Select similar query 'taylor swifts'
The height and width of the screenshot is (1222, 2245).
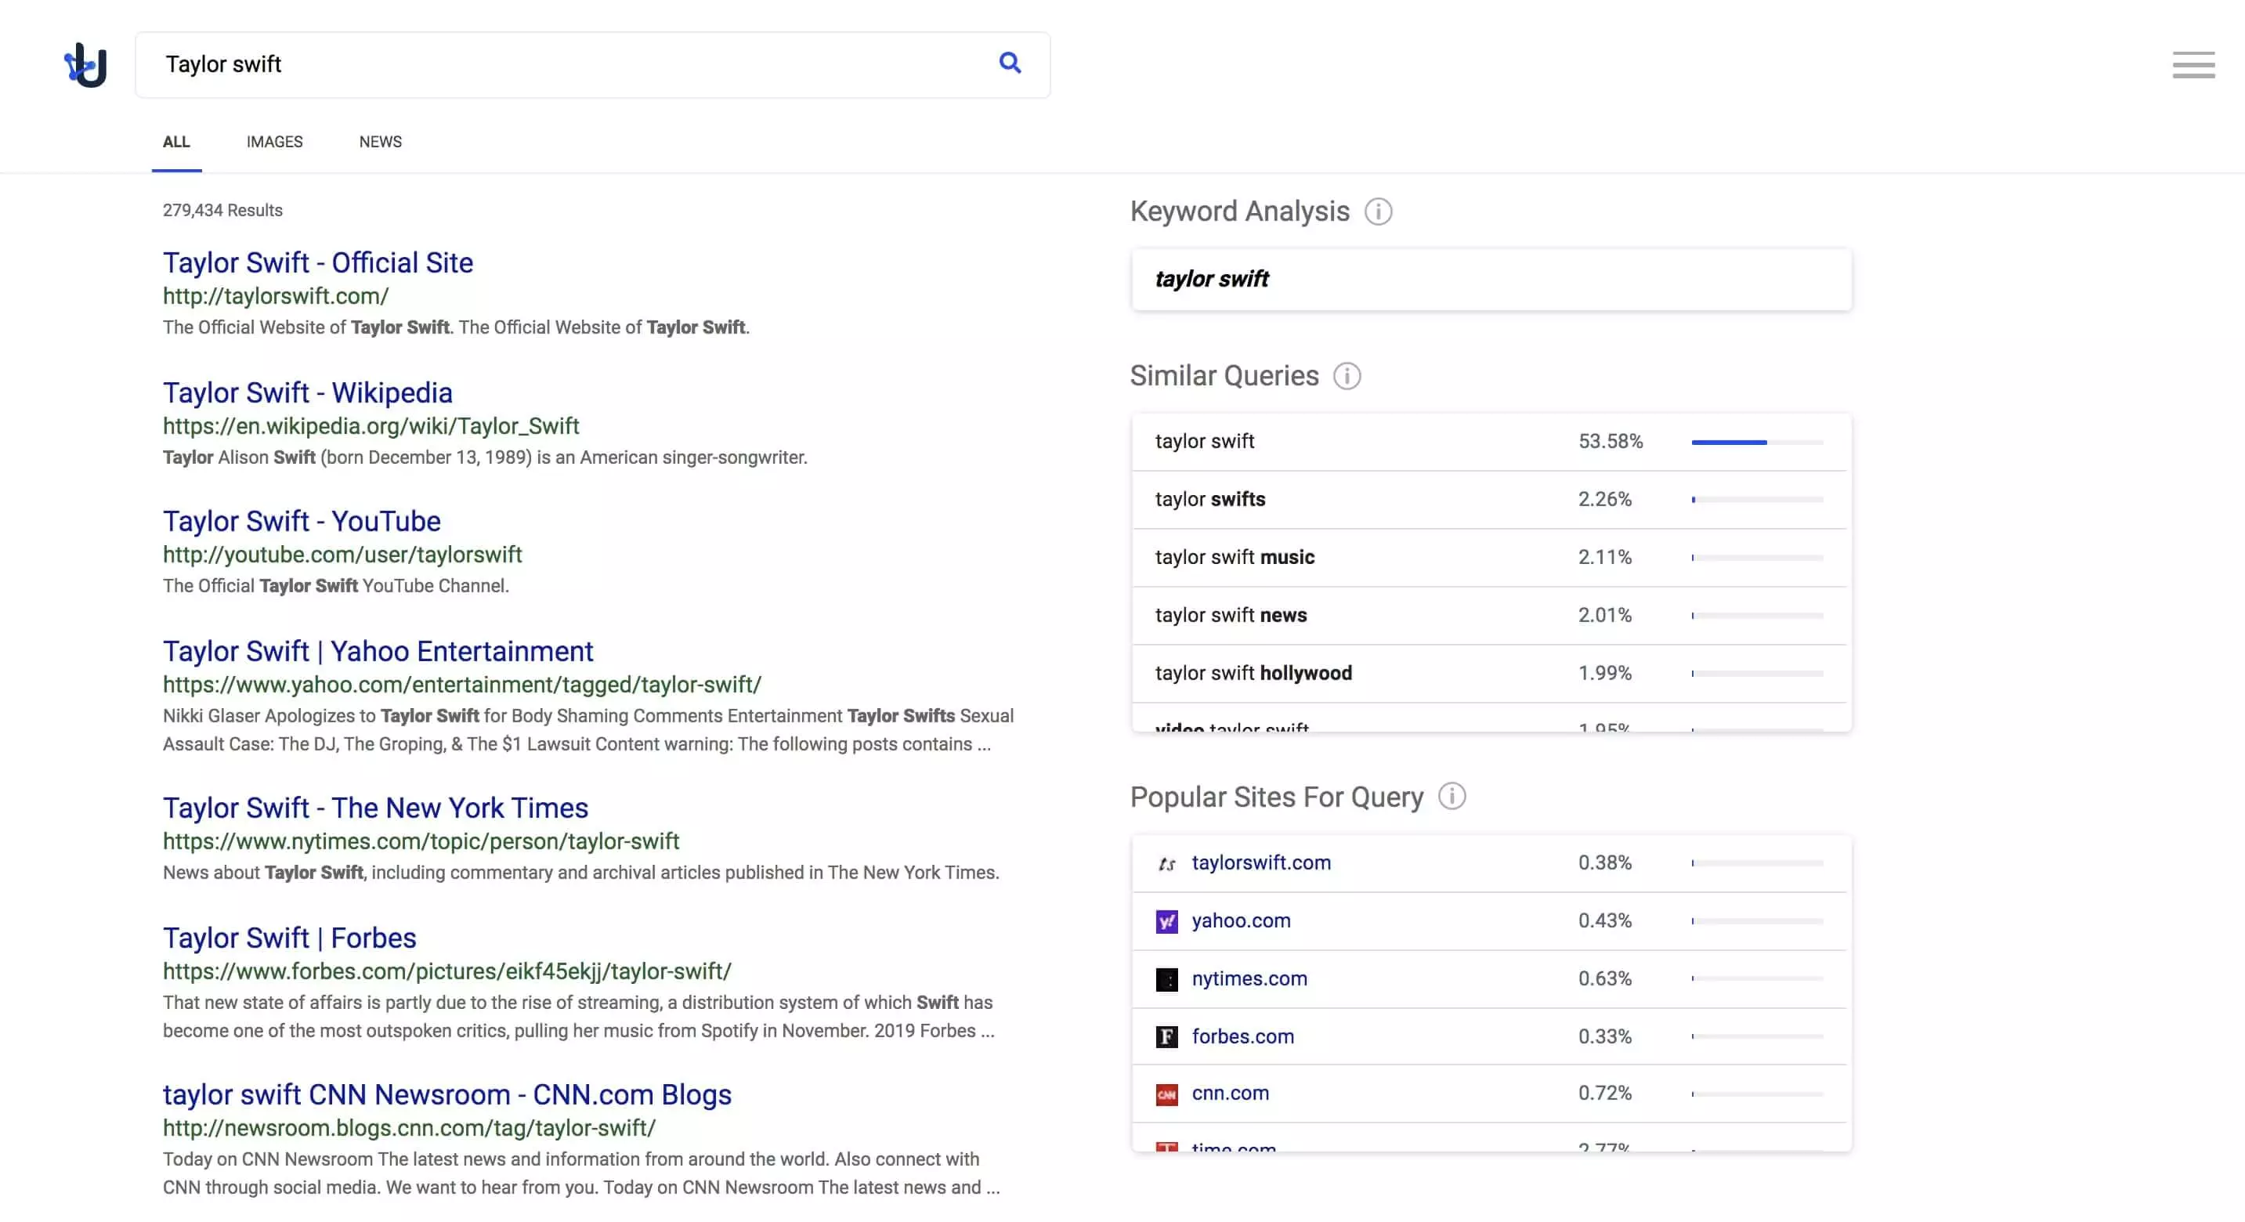pyautogui.click(x=1488, y=500)
